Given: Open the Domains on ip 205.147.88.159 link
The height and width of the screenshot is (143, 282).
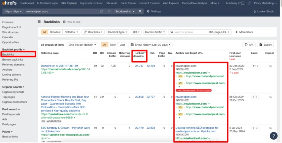Looking at the screenshot, I should coord(59,66).
